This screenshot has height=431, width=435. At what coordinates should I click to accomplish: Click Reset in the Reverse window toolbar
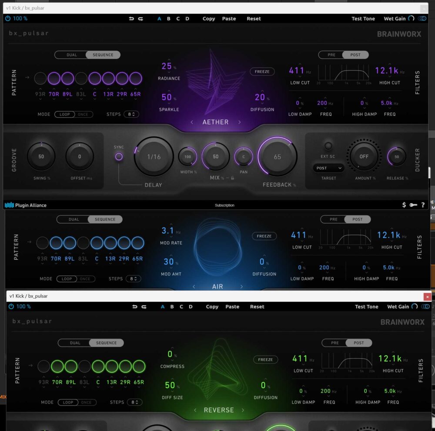[257, 306]
